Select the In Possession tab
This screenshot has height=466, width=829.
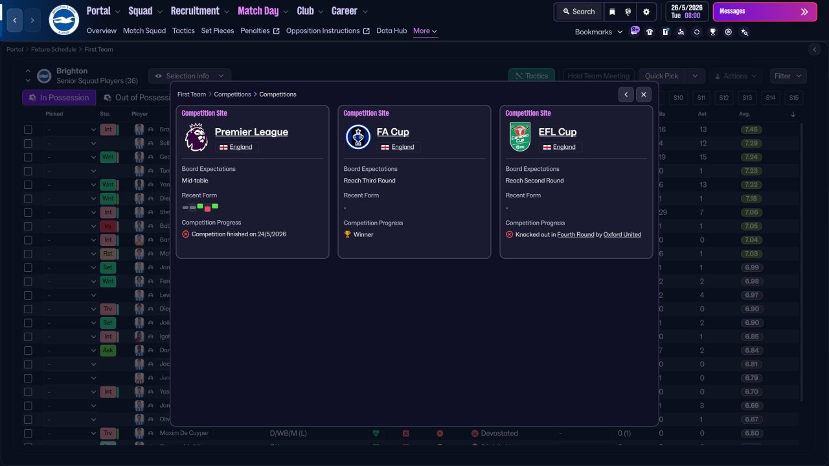coord(59,98)
